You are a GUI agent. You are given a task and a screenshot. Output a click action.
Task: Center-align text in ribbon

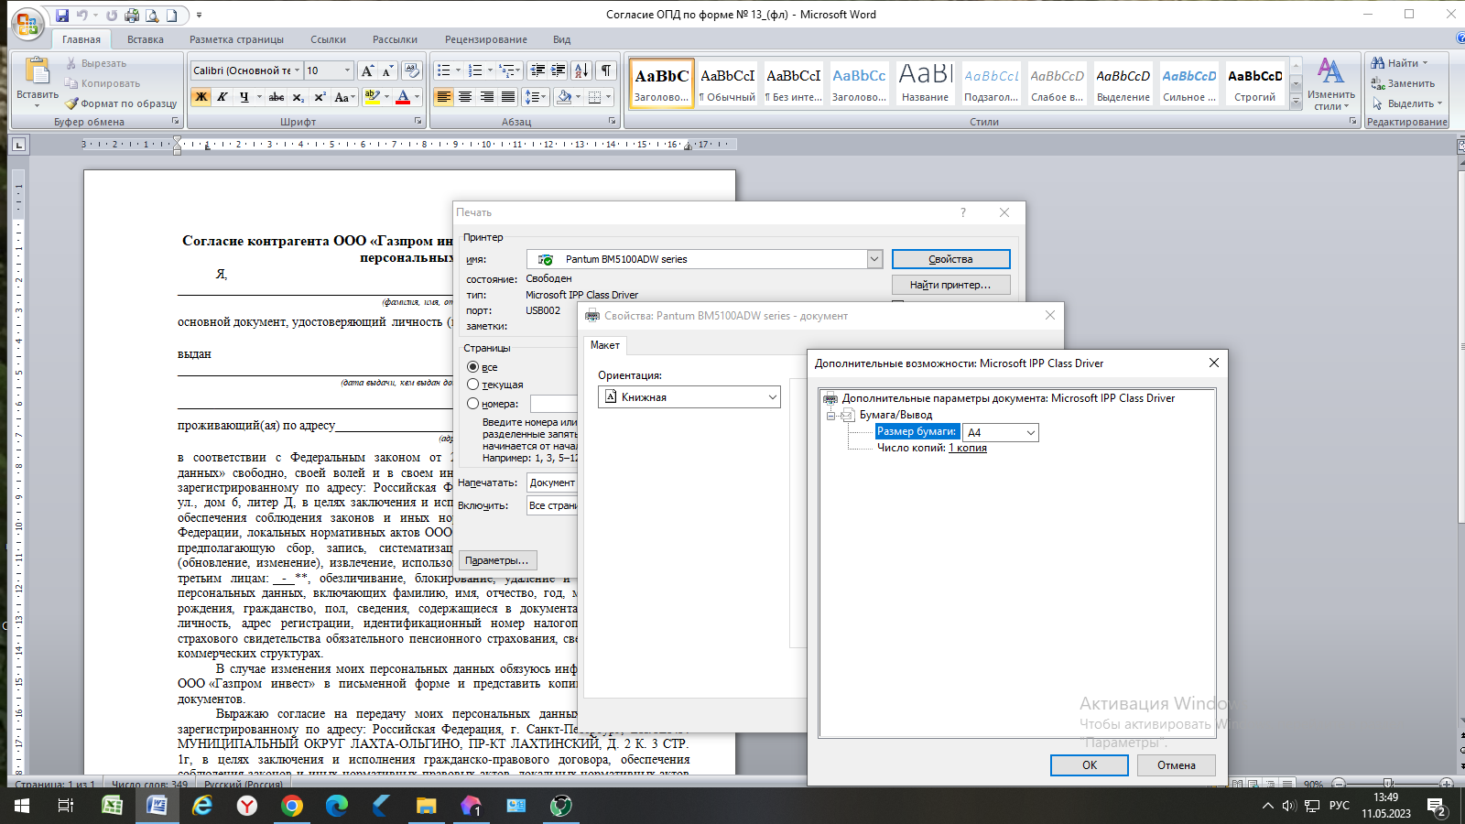pos(465,96)
